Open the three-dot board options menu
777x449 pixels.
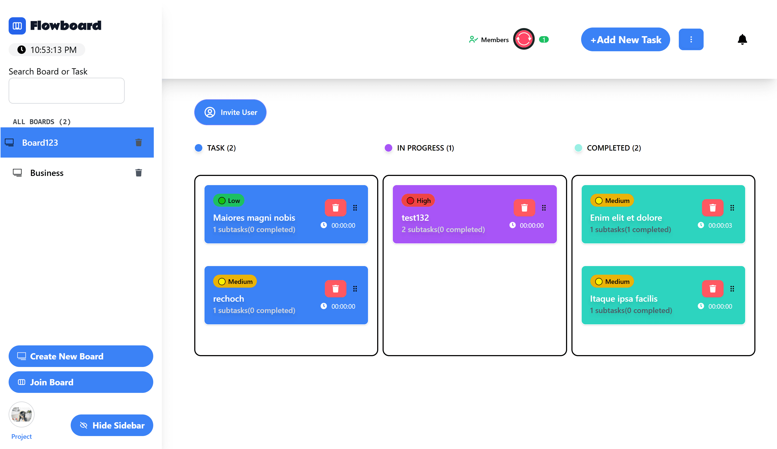click(x=691, y=39)
